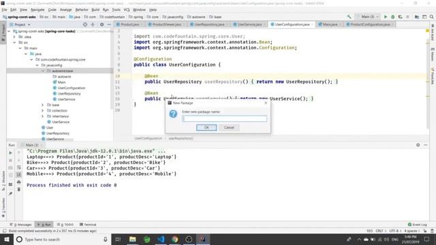
Task: Click the green Run button in toolbar
Action: (x=386, y=17)
